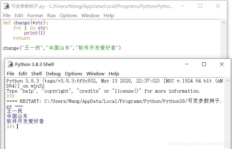232x149 pixels.
Task: Open Window menu in editor window
Action: pos(90,16)
